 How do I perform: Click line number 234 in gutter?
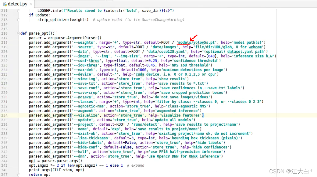pos(4,115)
